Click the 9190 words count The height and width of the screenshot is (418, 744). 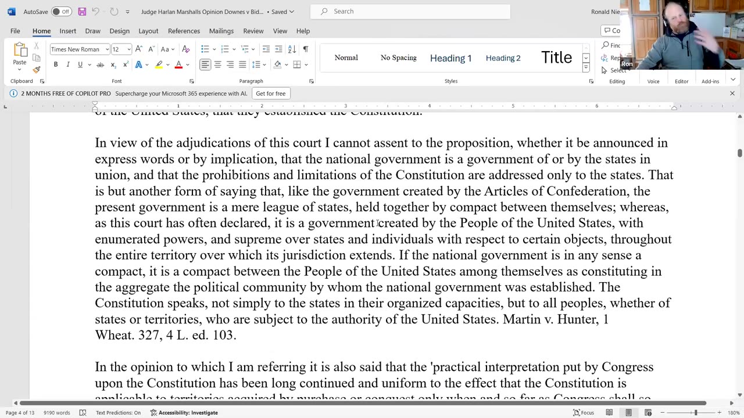pyautogui.click(x=57, y=413)
